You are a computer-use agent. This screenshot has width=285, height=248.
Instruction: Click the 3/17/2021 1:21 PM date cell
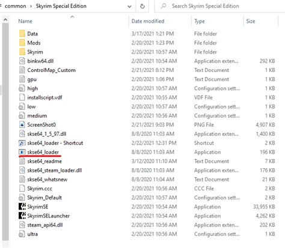[x=153, y=34]
